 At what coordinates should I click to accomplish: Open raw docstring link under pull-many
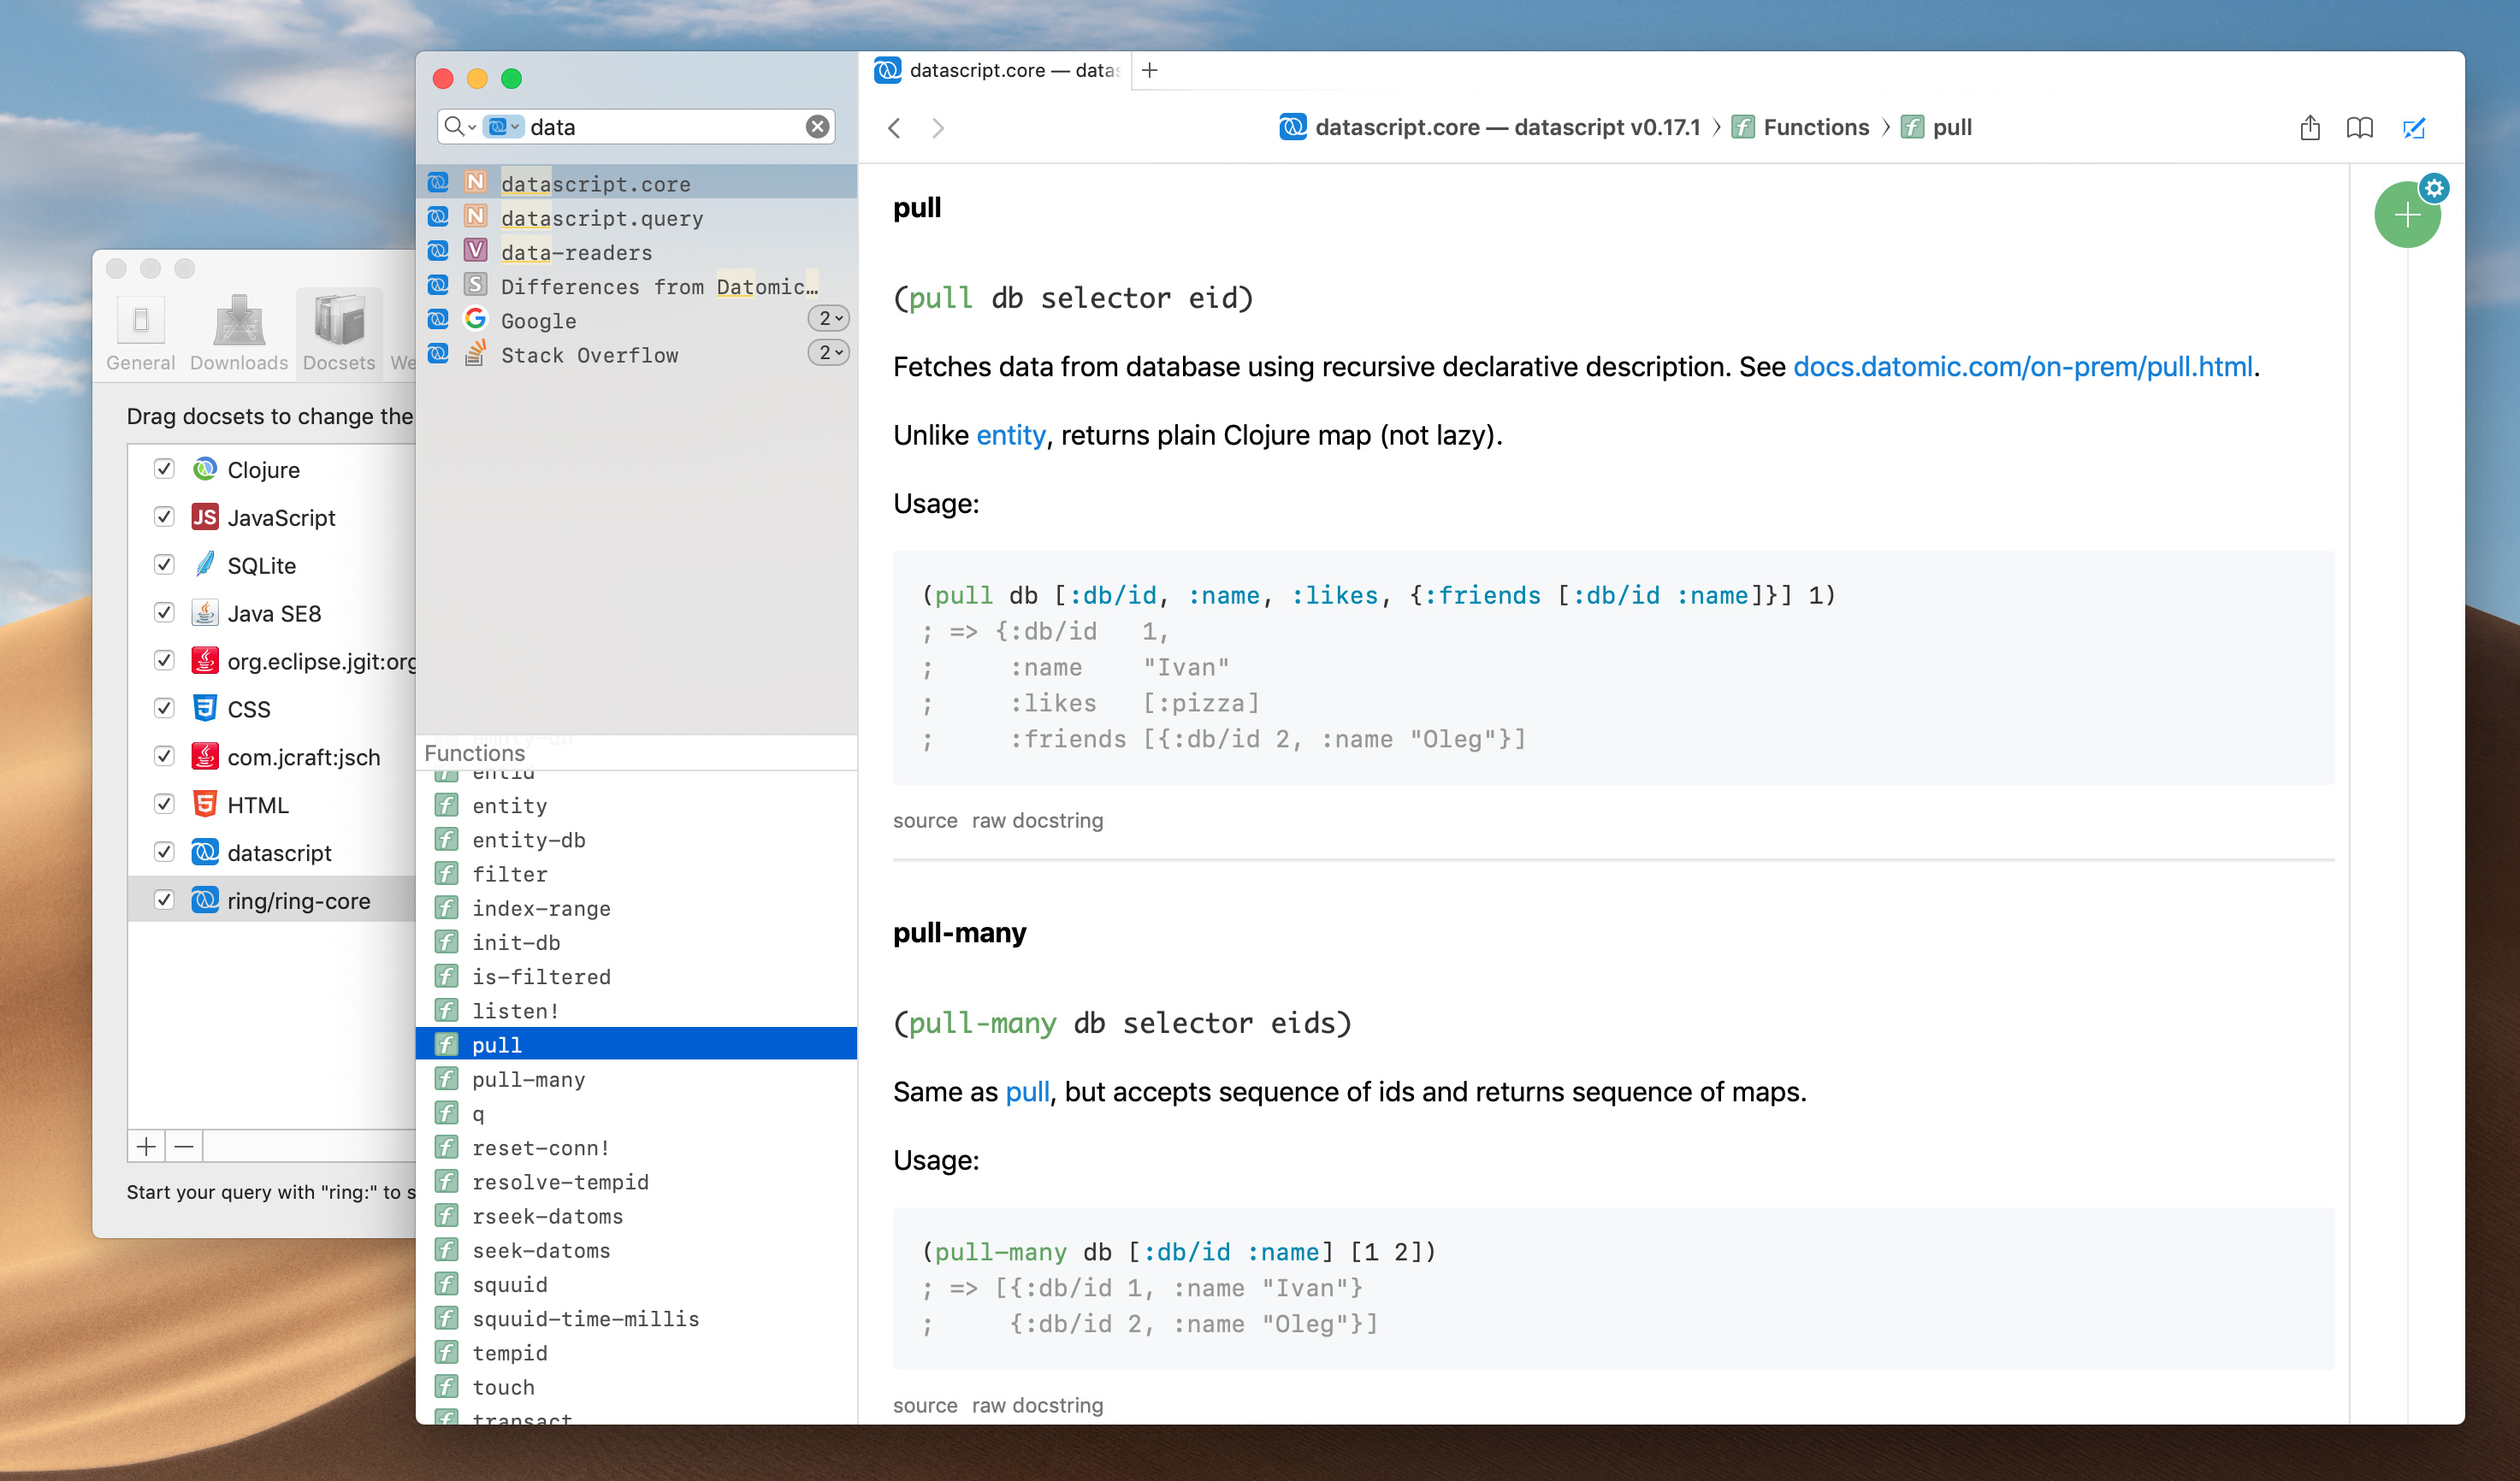pyautogui.click(x=1037, y=1405)
